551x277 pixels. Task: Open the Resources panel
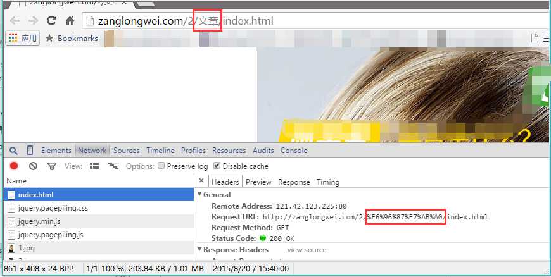[229, 151]
